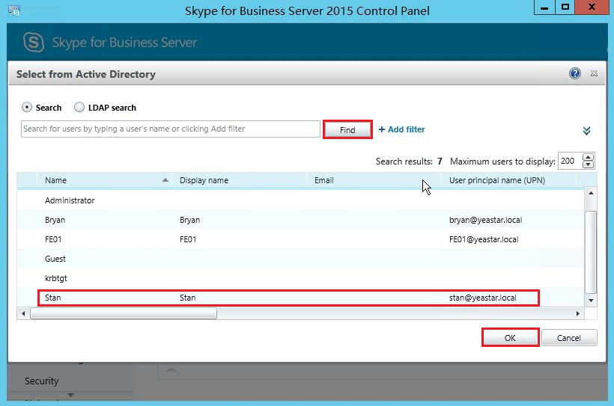This screenshot has height=406, width=614.
Task: Click the window title bar app icon
Action: pyautogui.click(x=14, y=11)
